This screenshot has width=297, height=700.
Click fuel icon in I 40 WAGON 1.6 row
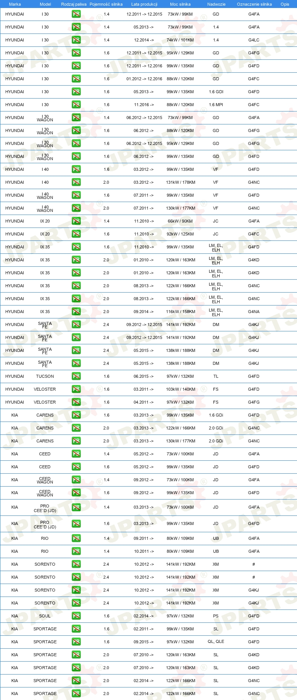(x=76, y=195)
